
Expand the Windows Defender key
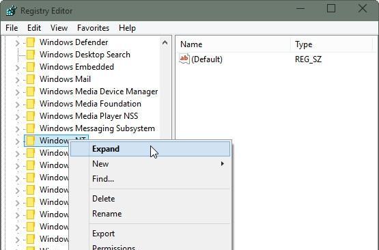[x=17, y=43]
